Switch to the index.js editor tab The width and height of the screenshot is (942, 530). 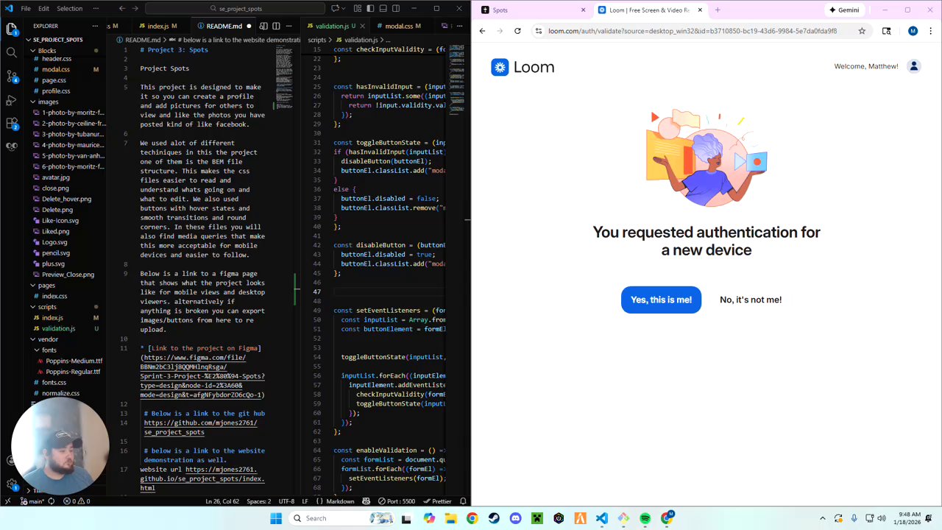(x=157, y=26)
